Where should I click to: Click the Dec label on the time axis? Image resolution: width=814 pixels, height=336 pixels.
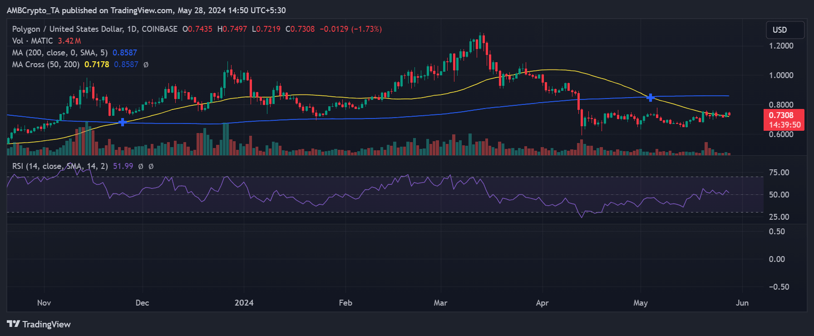(142, 303)
